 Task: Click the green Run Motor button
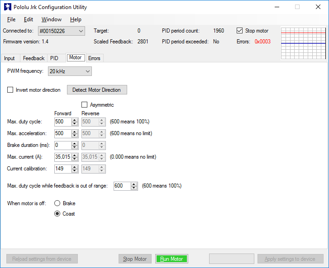tap(172, 259)
